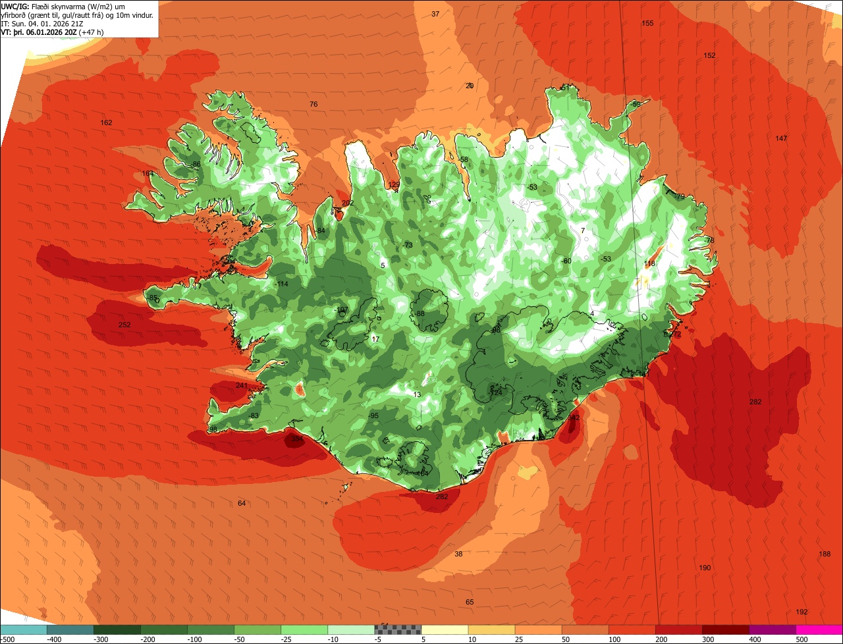Click the flux value 354 off the southwest coast
The width and height of the screenshot is (843, 644).
[297, 439]
